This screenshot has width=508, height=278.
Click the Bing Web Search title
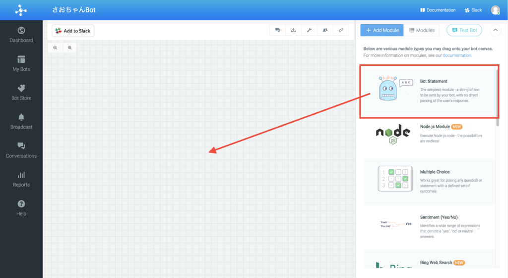coord(436,263)
